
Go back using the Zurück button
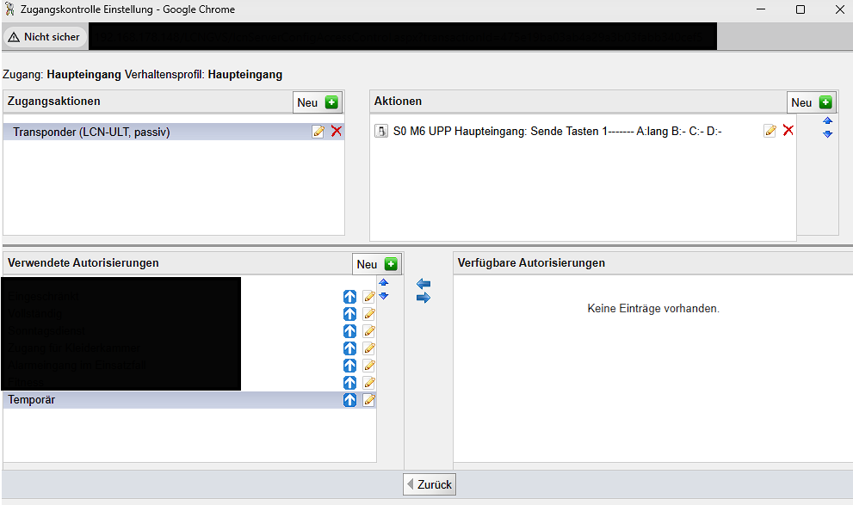pos(429,484)
